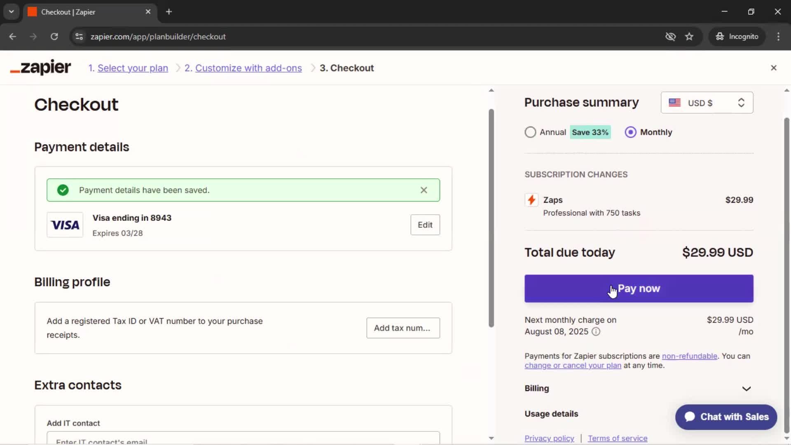Screen dimensions: 791x445
Task: Click the Pay now button
Action: pos(639,288)
